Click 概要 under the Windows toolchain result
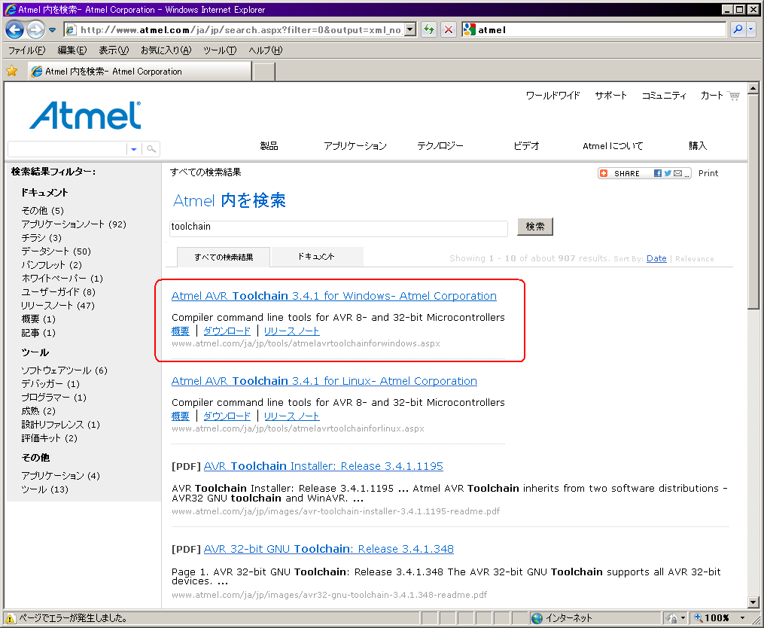764x628 pixels. [181, 331]
